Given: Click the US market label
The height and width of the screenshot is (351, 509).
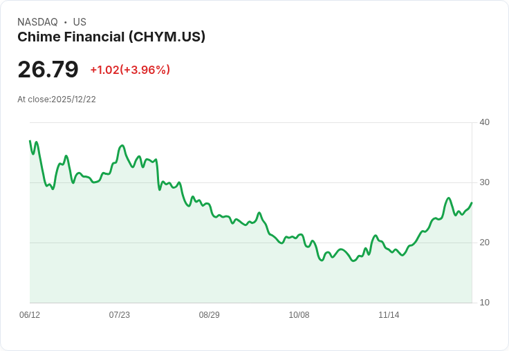Looking at the screenshot, I should (x=80, y=22).
